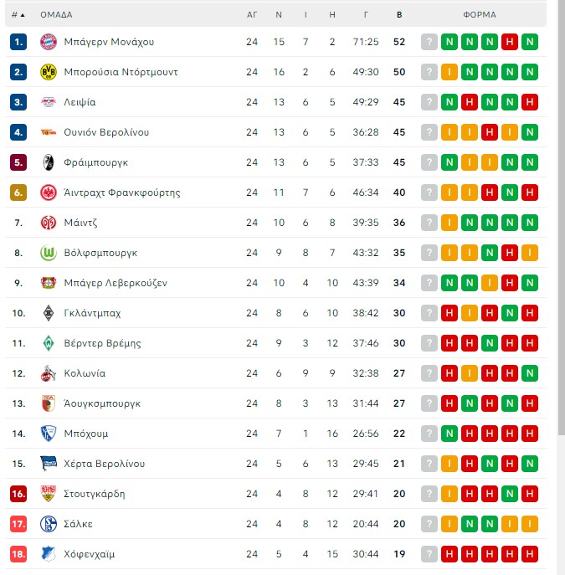Open the Χόφενχαϊμ team page link

89,554
